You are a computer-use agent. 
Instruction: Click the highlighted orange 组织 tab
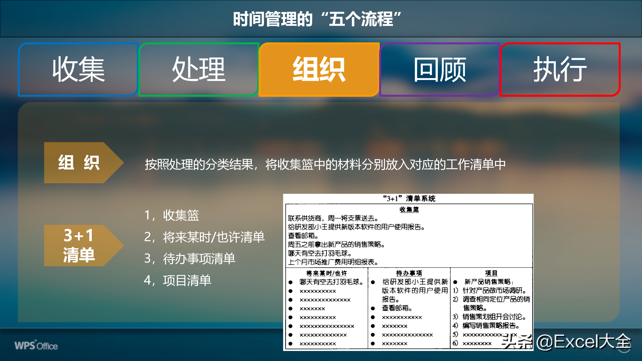[x=319, y=69]
